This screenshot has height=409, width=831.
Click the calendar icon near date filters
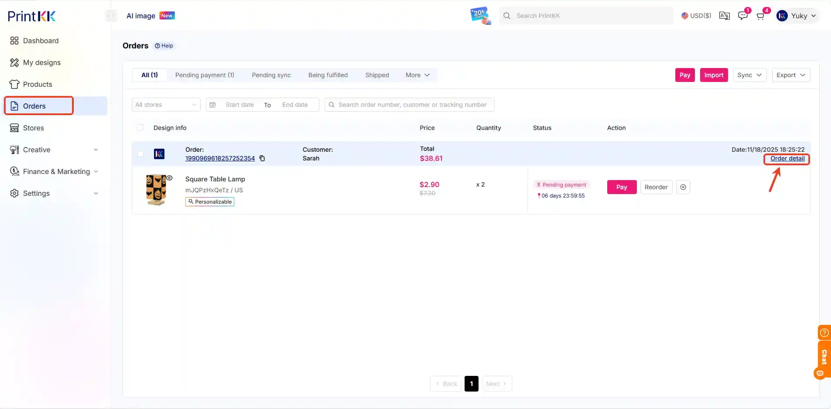212,105
